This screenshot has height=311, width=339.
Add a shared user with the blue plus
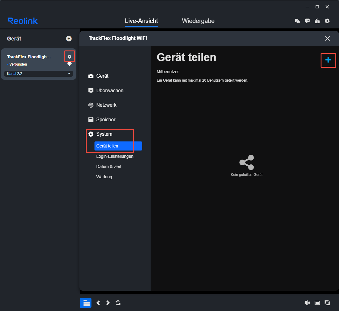[328, 60]
